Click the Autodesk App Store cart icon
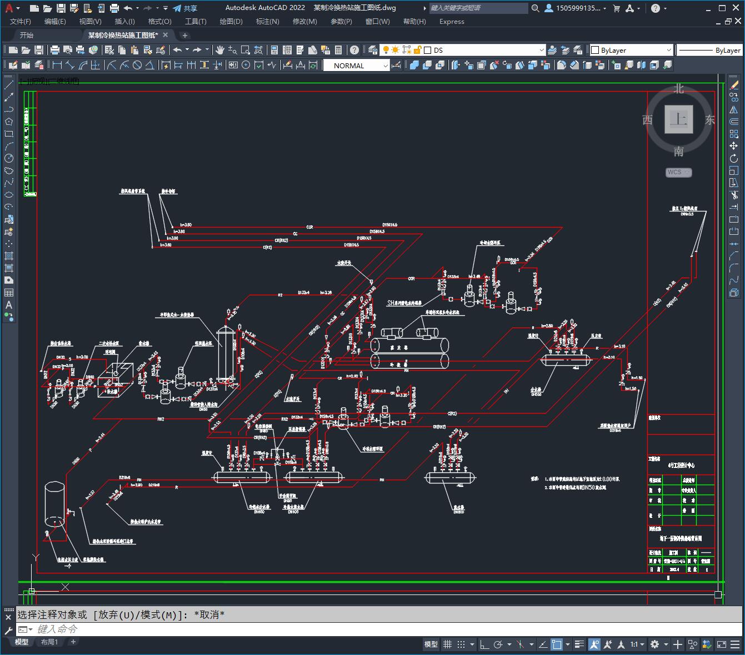 [x=616, y=8]
